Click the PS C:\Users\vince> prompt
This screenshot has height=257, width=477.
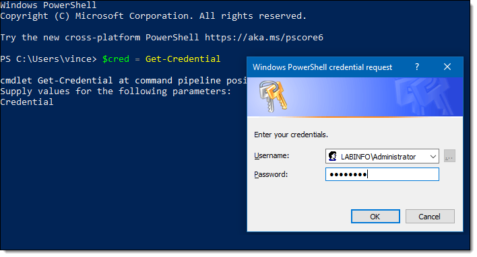point(49,59)
